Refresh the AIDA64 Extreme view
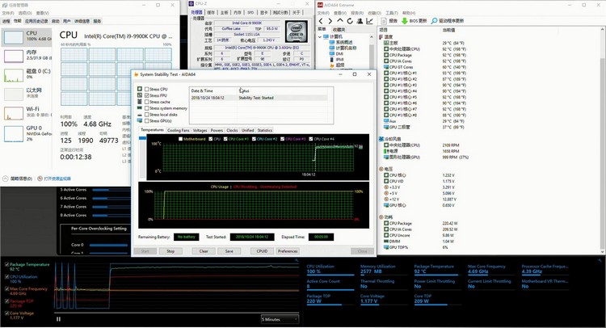The height and width of the screenshot is (328, 606). [350, 21]
